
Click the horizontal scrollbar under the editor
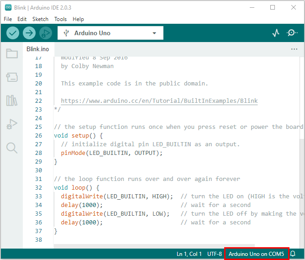tap(154, 246)
